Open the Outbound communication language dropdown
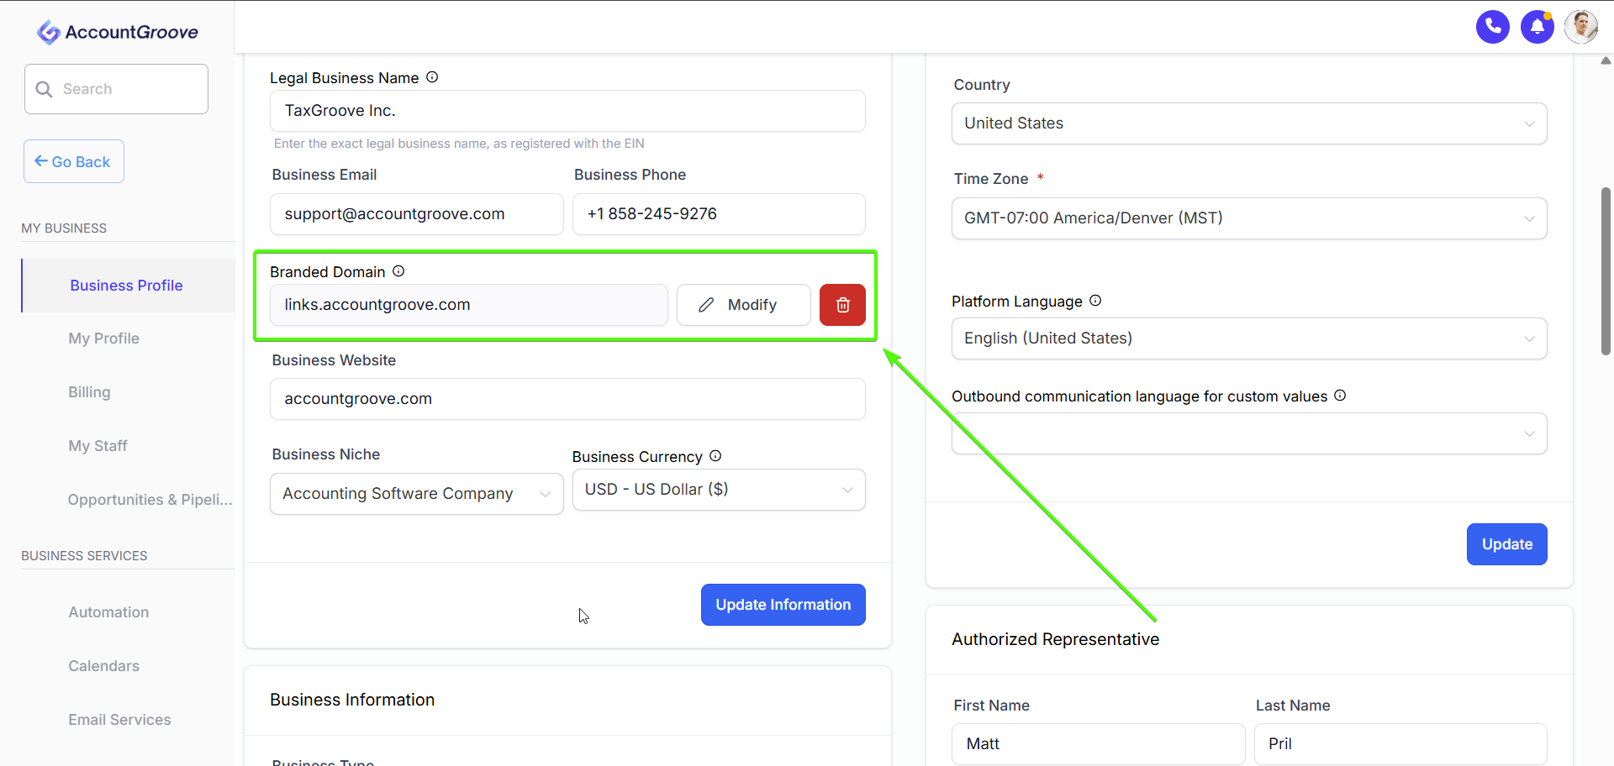 click(x=1249, y=433)
